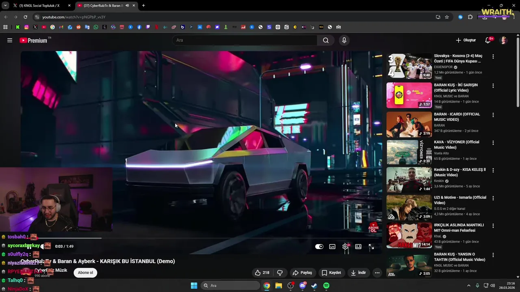Click the search magnifier button
The height and width of the screenshot is (292, 520).
coord(326,40)
